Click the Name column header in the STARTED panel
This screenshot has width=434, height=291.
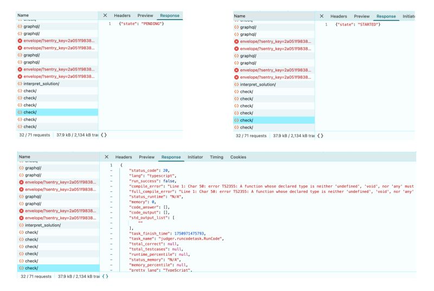pos(274,16)
